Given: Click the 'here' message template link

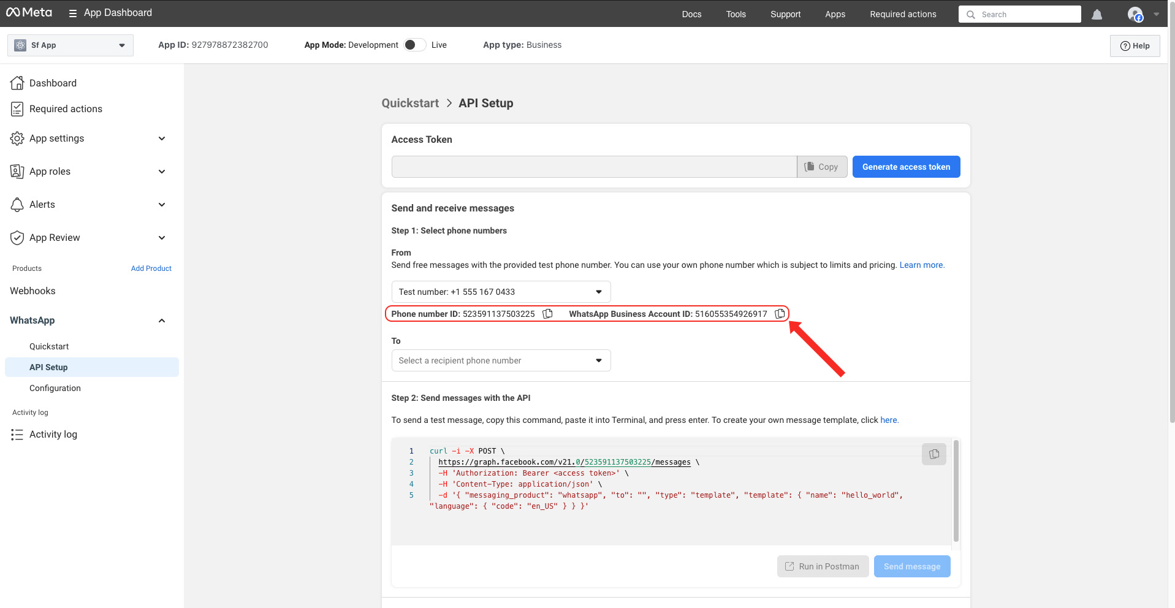Looking at the screenshot, I should click(x=889, y=420).
